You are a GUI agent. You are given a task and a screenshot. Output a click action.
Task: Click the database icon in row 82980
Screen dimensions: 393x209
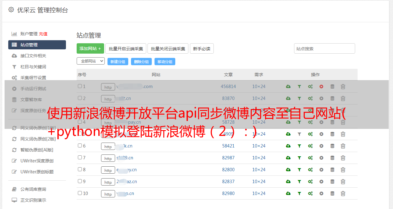click(x=332, y=193)
